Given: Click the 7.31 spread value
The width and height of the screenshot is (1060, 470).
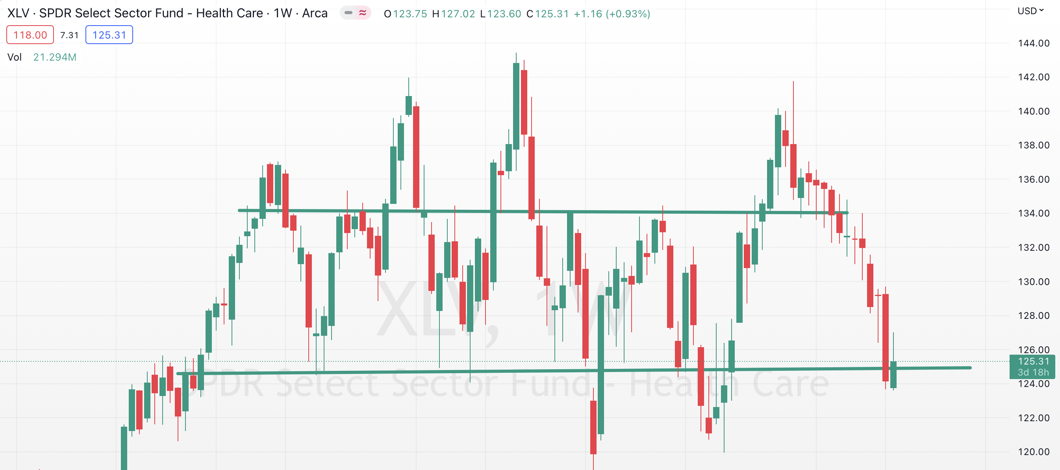Looking at the screenshot, I should [x=69, y=35].
